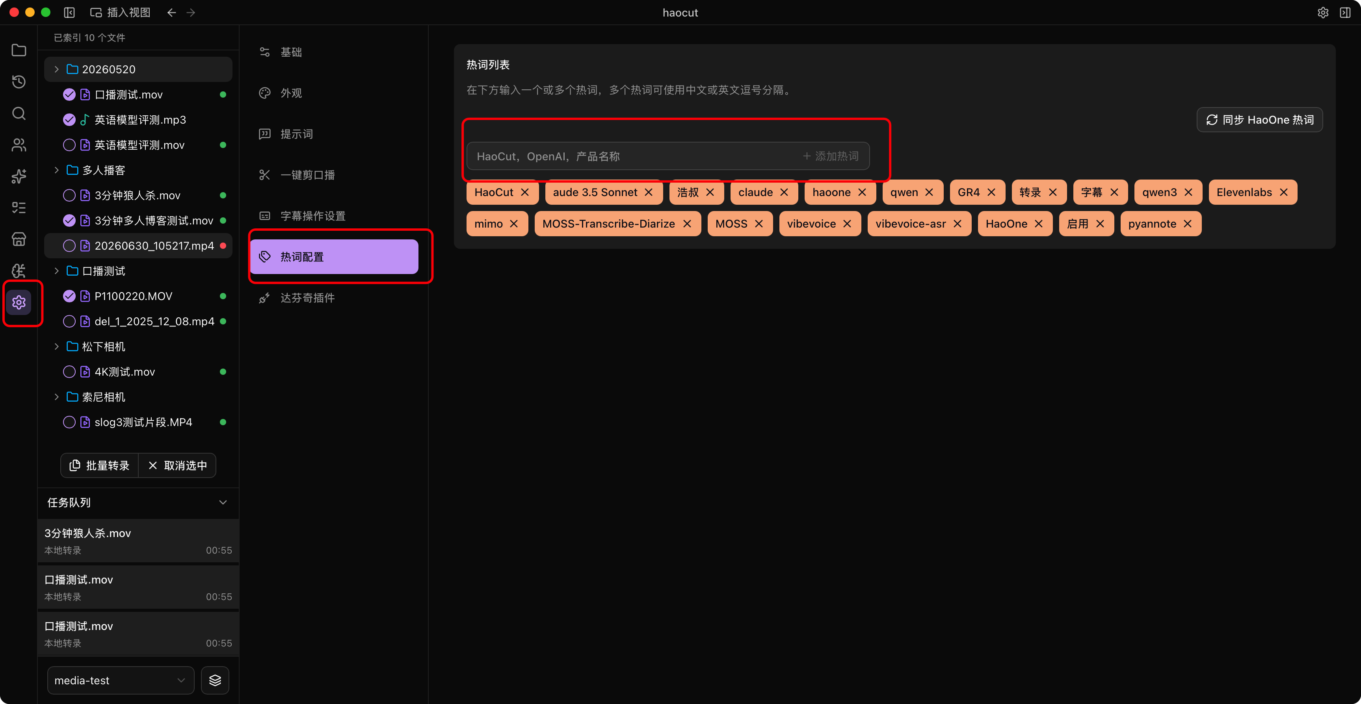Image resolution: width=1361 pixels, height=704 pixels.
Task: Click the 插入视图 button in title bar
Action: pos(121,12)
